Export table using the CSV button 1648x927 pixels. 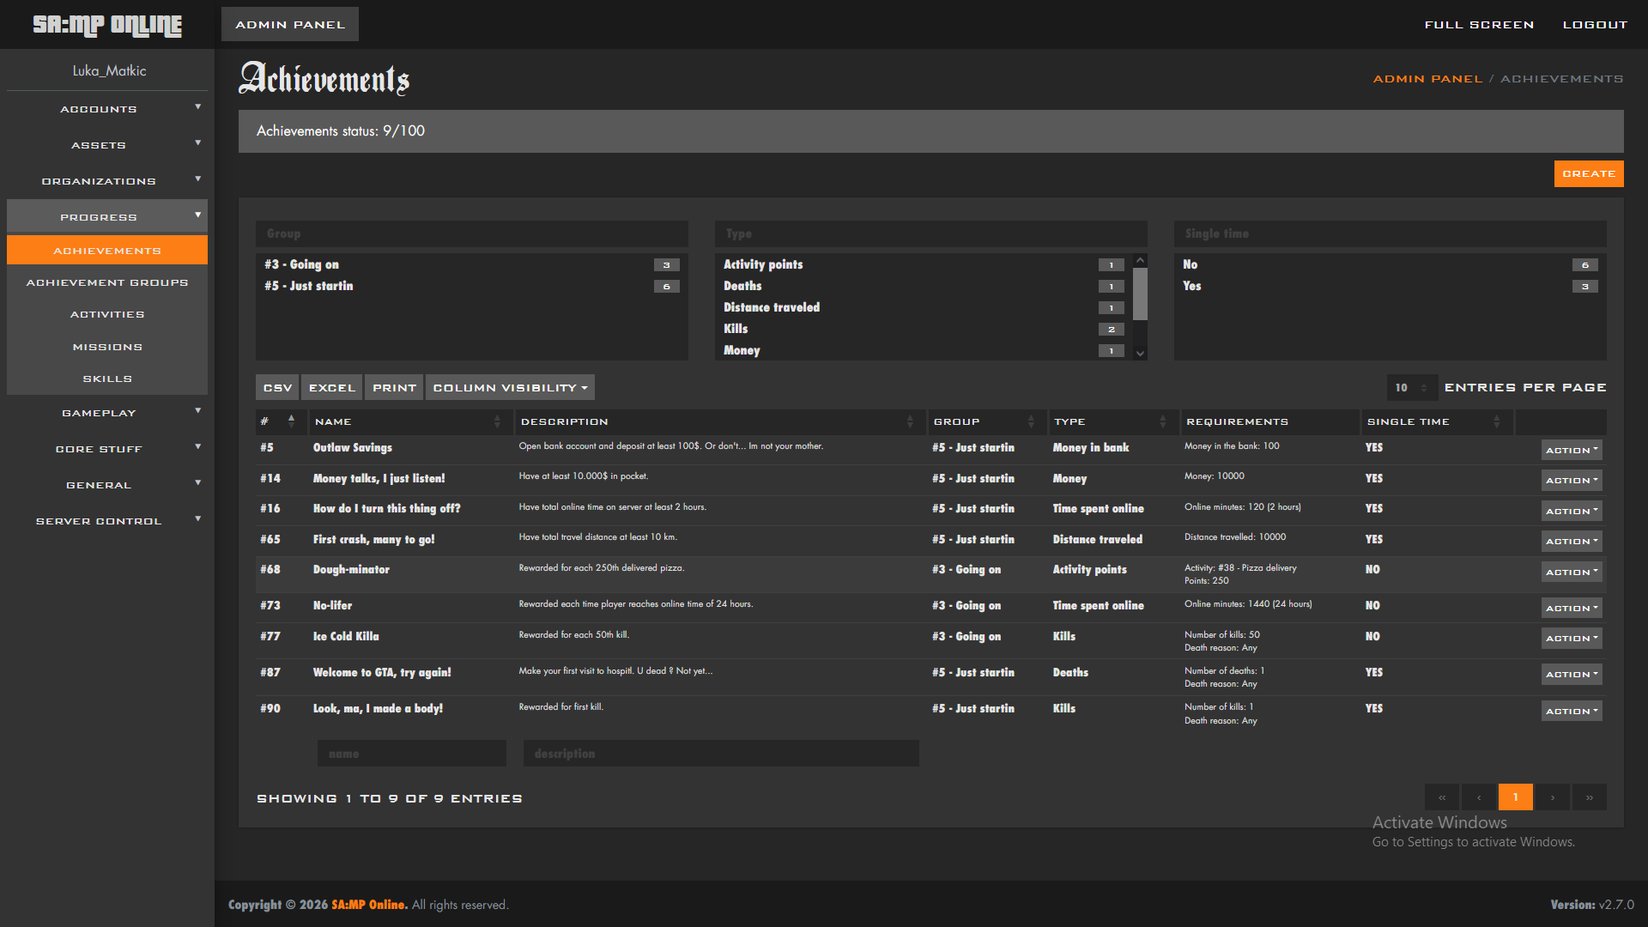click(x=277, y=388)
